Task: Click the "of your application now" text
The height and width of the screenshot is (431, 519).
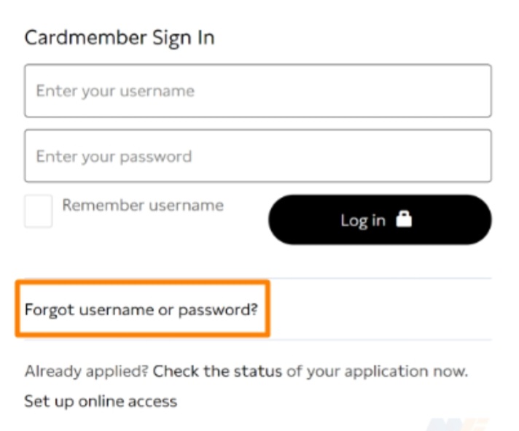Action: tap(378, 371)
